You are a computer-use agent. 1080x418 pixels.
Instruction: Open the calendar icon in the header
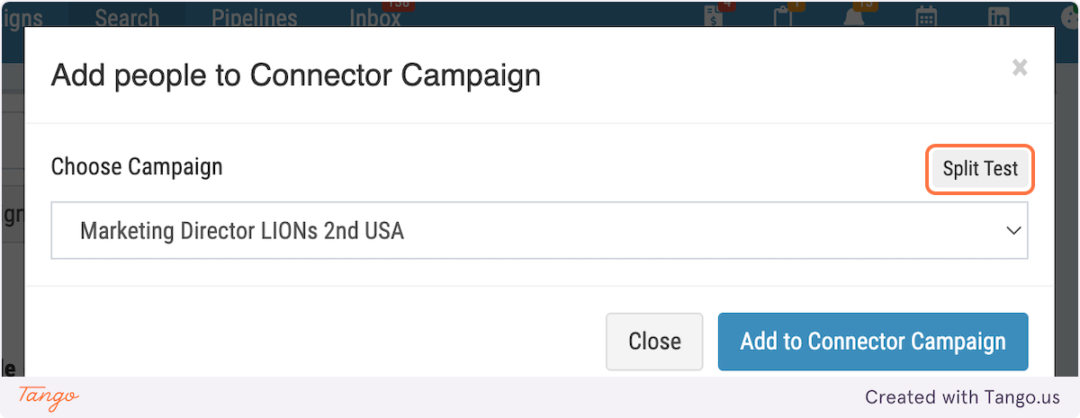coord(927,16)
